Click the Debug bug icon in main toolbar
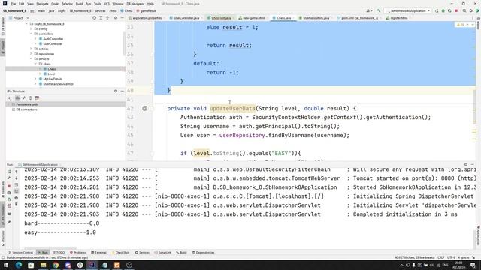This screenshot has width=481, height=270. (443, 10)
